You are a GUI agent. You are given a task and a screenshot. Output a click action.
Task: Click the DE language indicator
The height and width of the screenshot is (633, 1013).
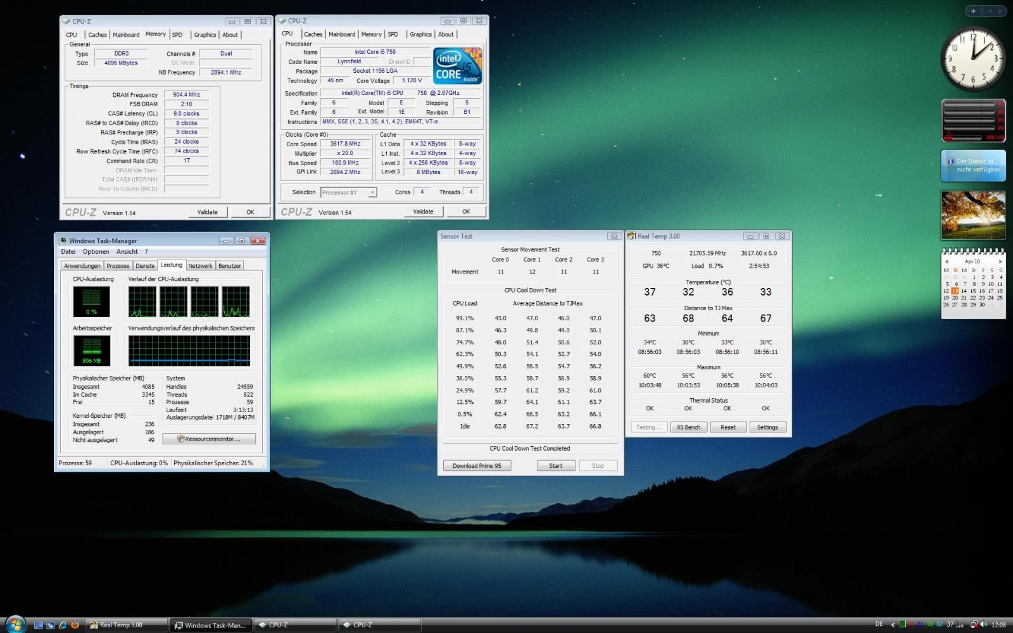click(x=879, y=624)
